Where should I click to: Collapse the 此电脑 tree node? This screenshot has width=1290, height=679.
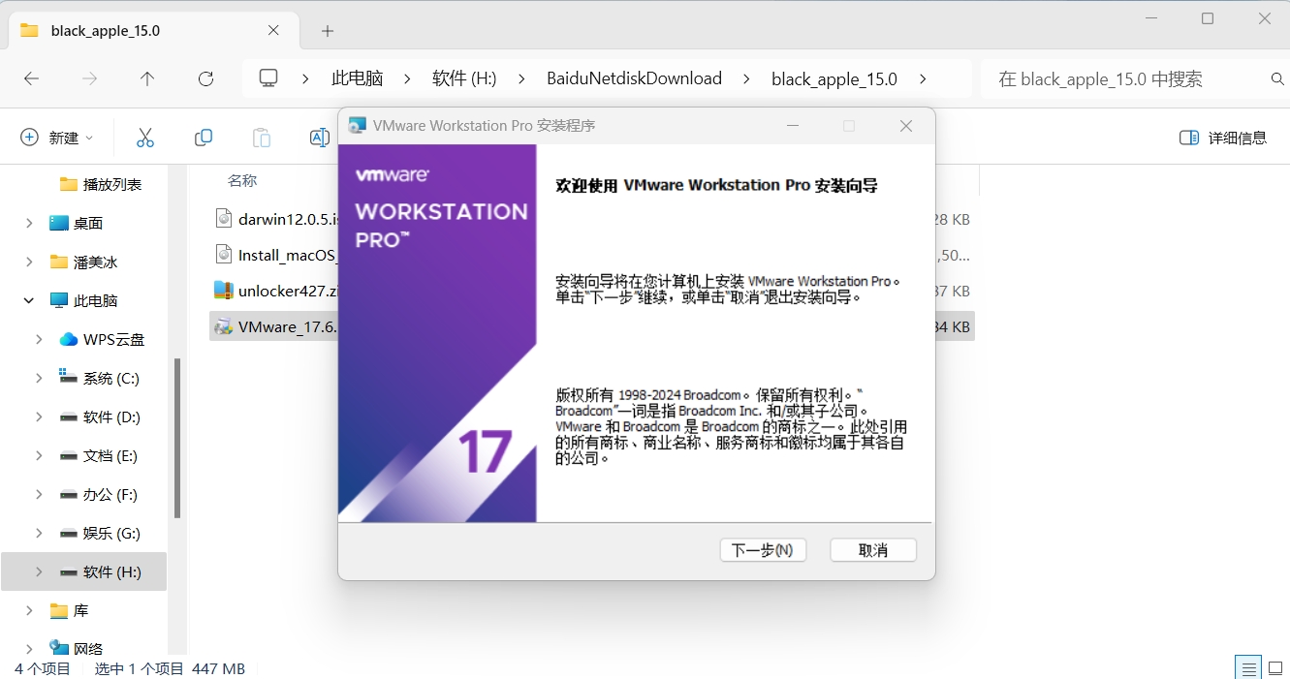(30, 300)
